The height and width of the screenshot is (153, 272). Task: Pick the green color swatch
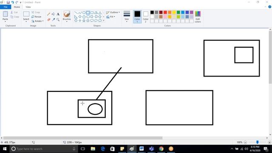(178, 12)
